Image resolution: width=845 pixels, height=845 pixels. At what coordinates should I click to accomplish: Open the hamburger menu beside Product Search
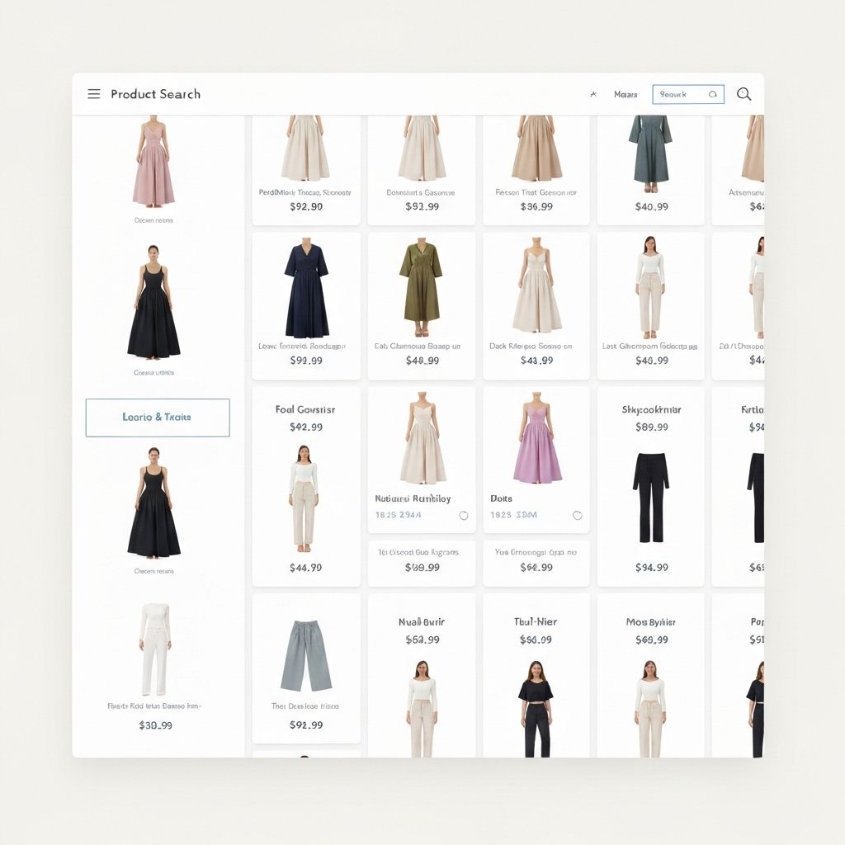[94, 94]
